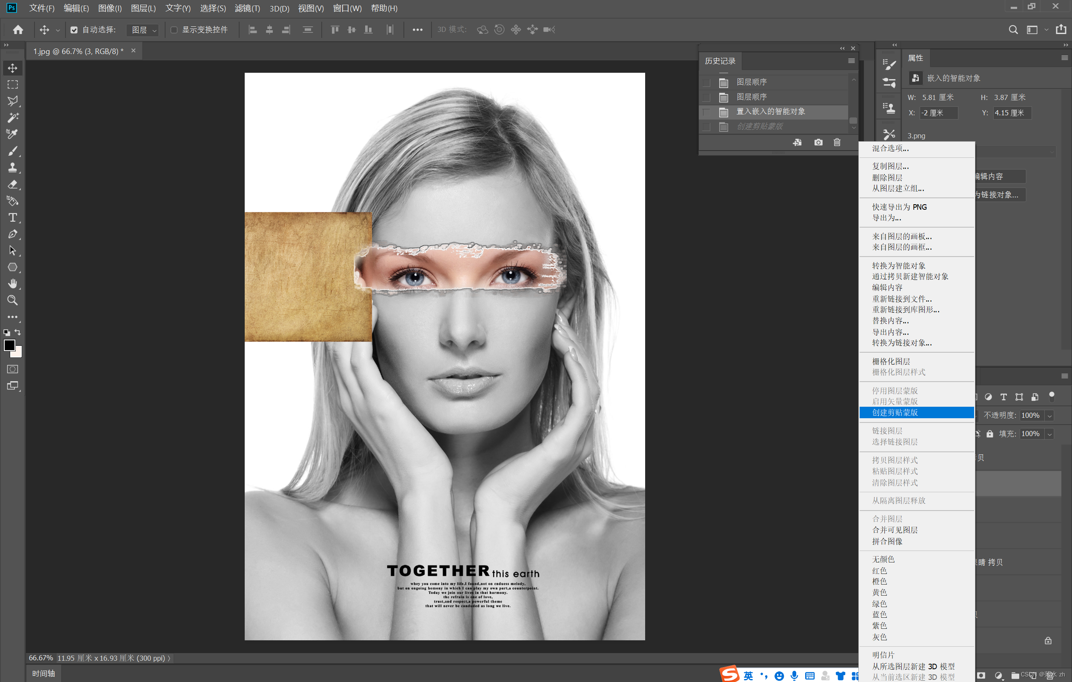Open the 图层 auto-select dropdown
The image size is (1072, 682).
pyautogui.click(x=143, y=30)
